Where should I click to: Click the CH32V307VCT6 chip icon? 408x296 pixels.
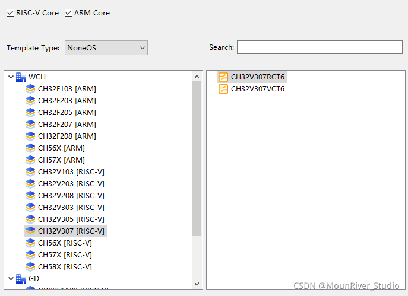click(x=223, y=89)
